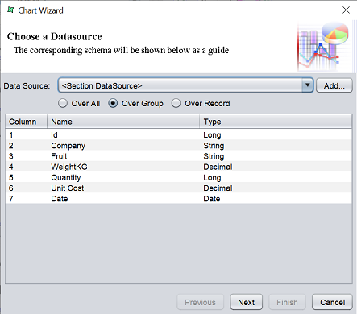Image resolution: width=357 pixels, height=314 pixels.
Task: Click the Name column header
Action: 123,122
